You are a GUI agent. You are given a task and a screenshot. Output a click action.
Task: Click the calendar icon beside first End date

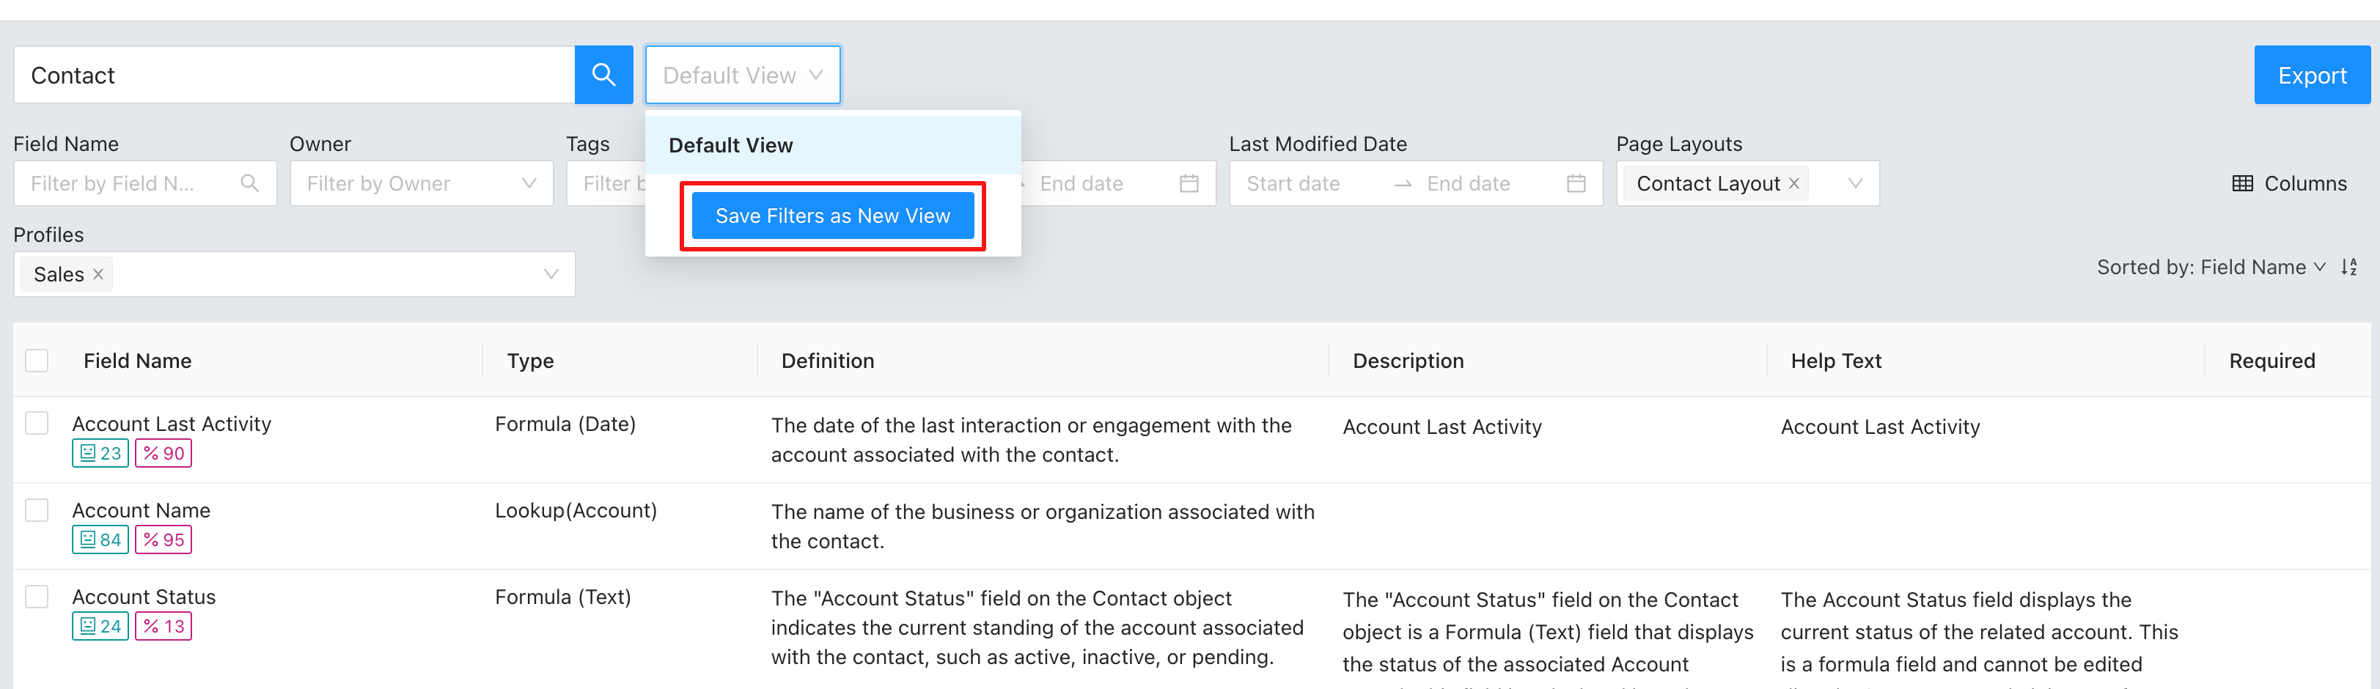(1189, 183)
